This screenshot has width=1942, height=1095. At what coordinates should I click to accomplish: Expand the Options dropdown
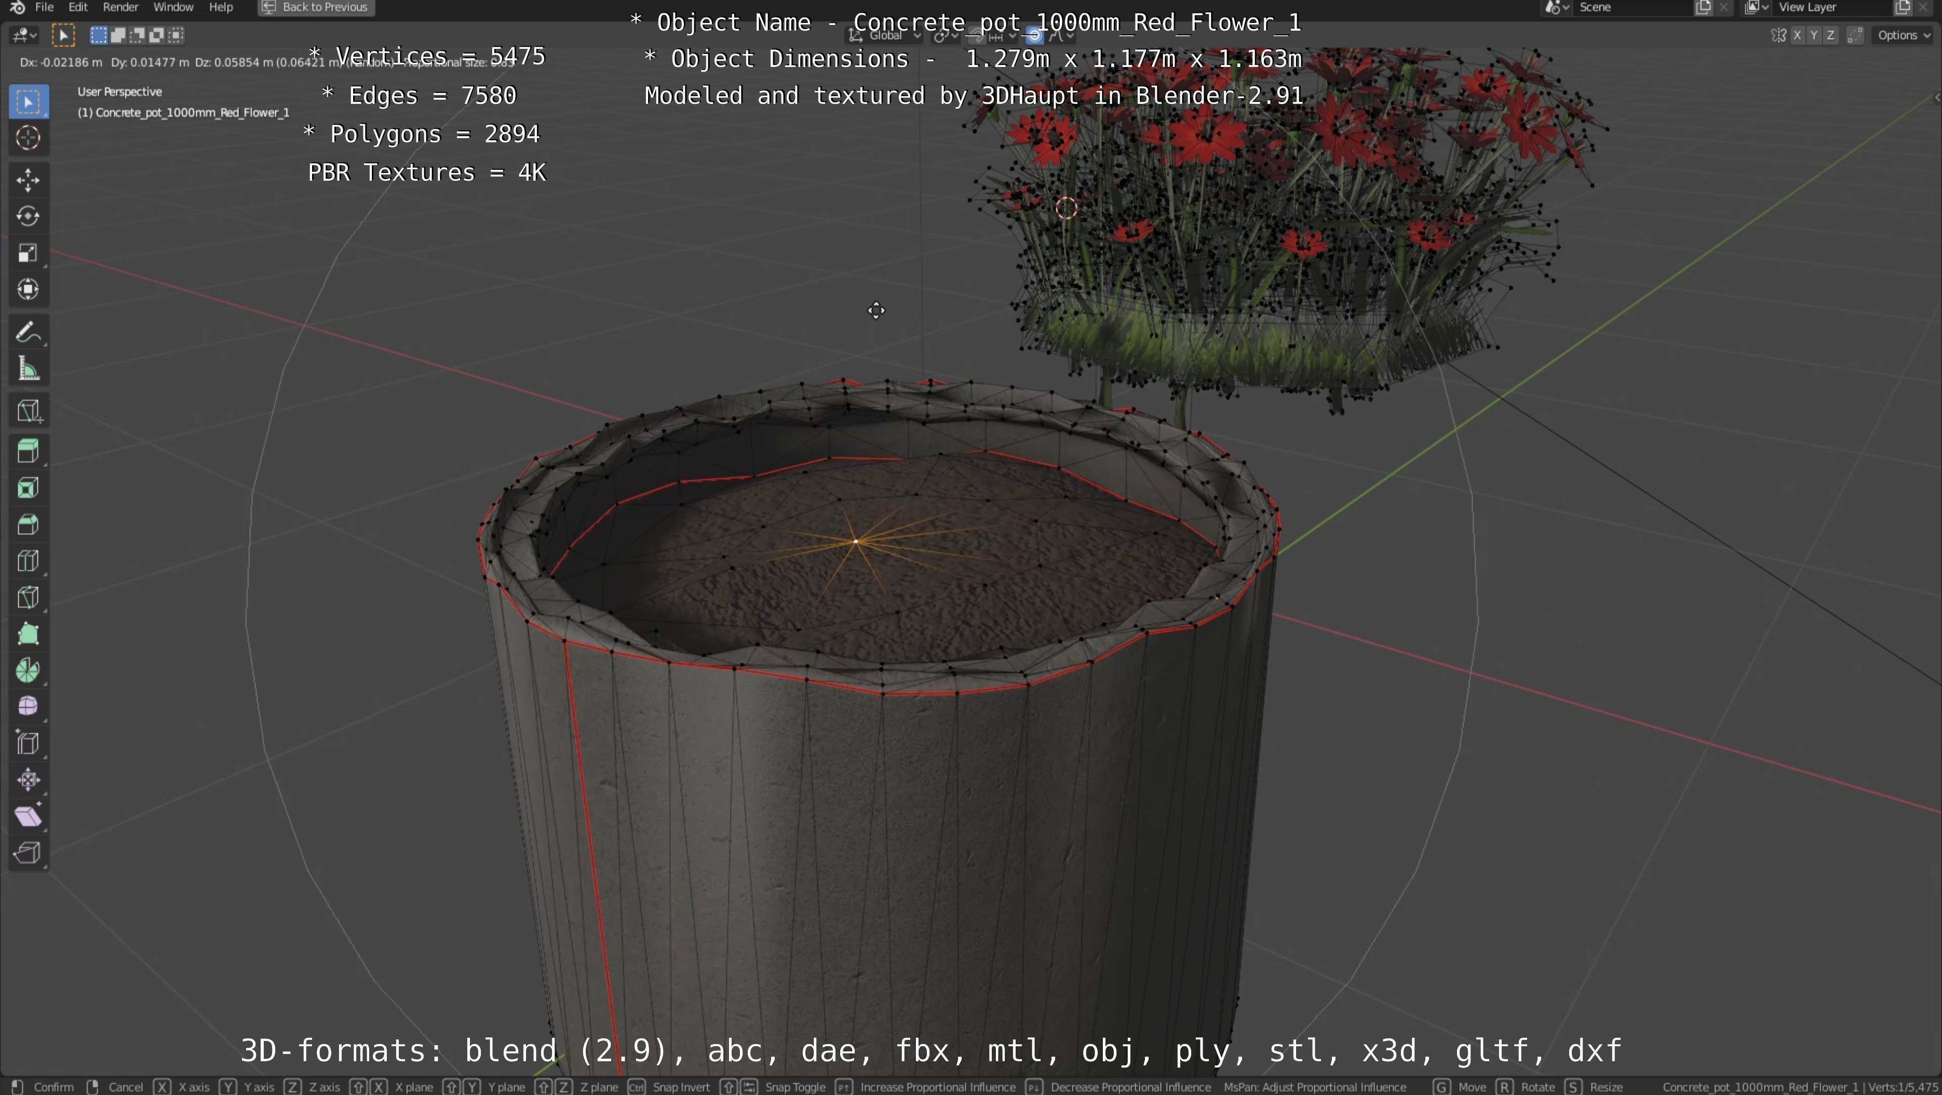[x=1904, y=35]
